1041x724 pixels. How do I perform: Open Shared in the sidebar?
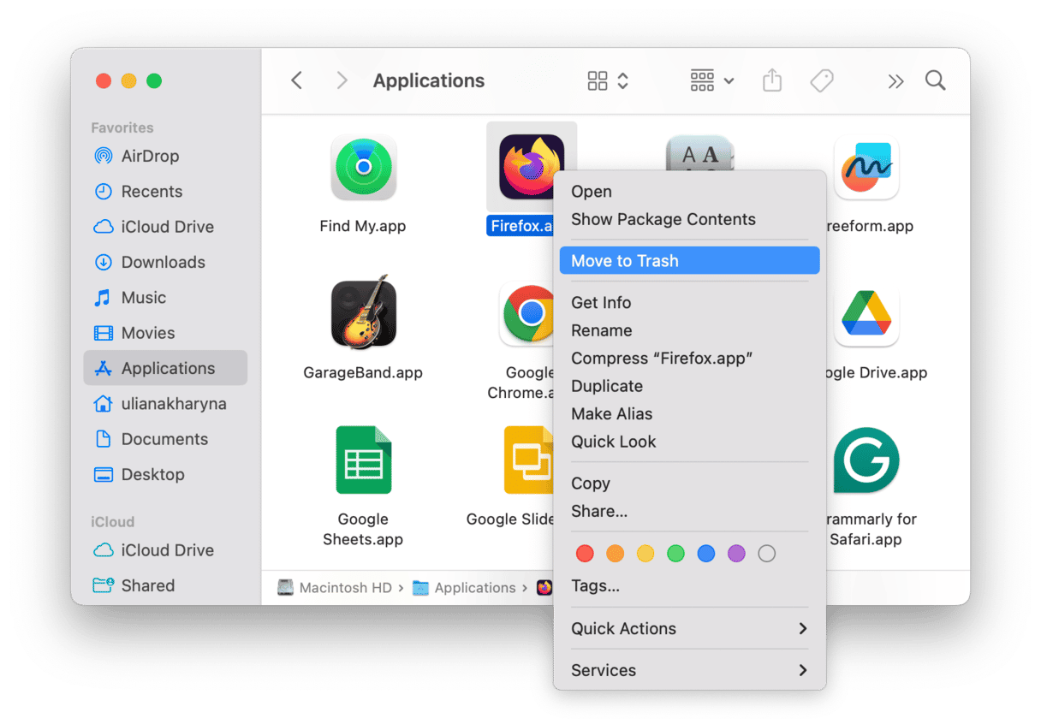click(165, 585)
